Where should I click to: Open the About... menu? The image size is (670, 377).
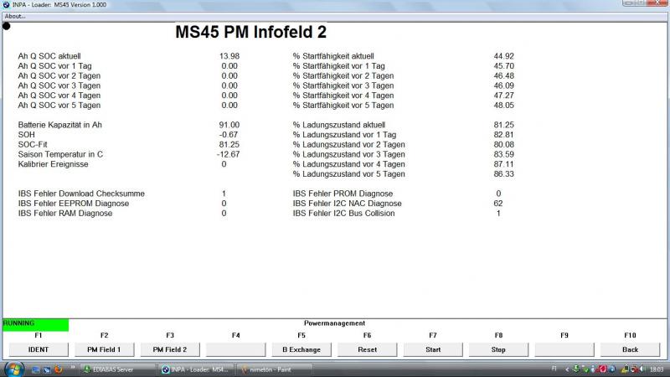coord(15,16)
